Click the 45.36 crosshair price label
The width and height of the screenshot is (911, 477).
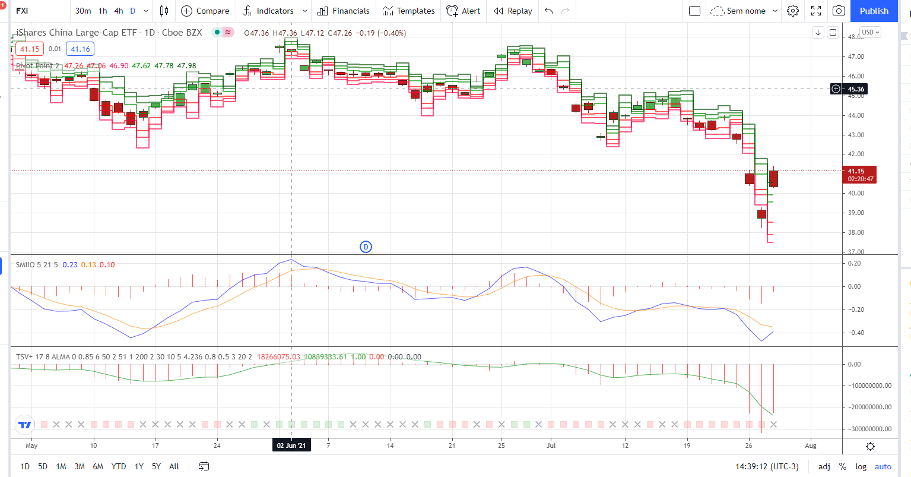(x=855, y=89)
